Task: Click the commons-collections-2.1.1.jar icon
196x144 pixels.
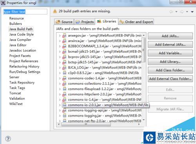Action: (64, 84)
